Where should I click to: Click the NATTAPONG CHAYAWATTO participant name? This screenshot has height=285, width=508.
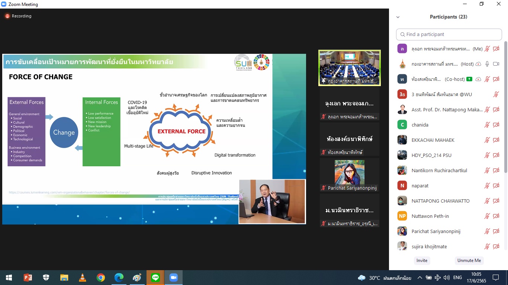(x=440, y=201)
